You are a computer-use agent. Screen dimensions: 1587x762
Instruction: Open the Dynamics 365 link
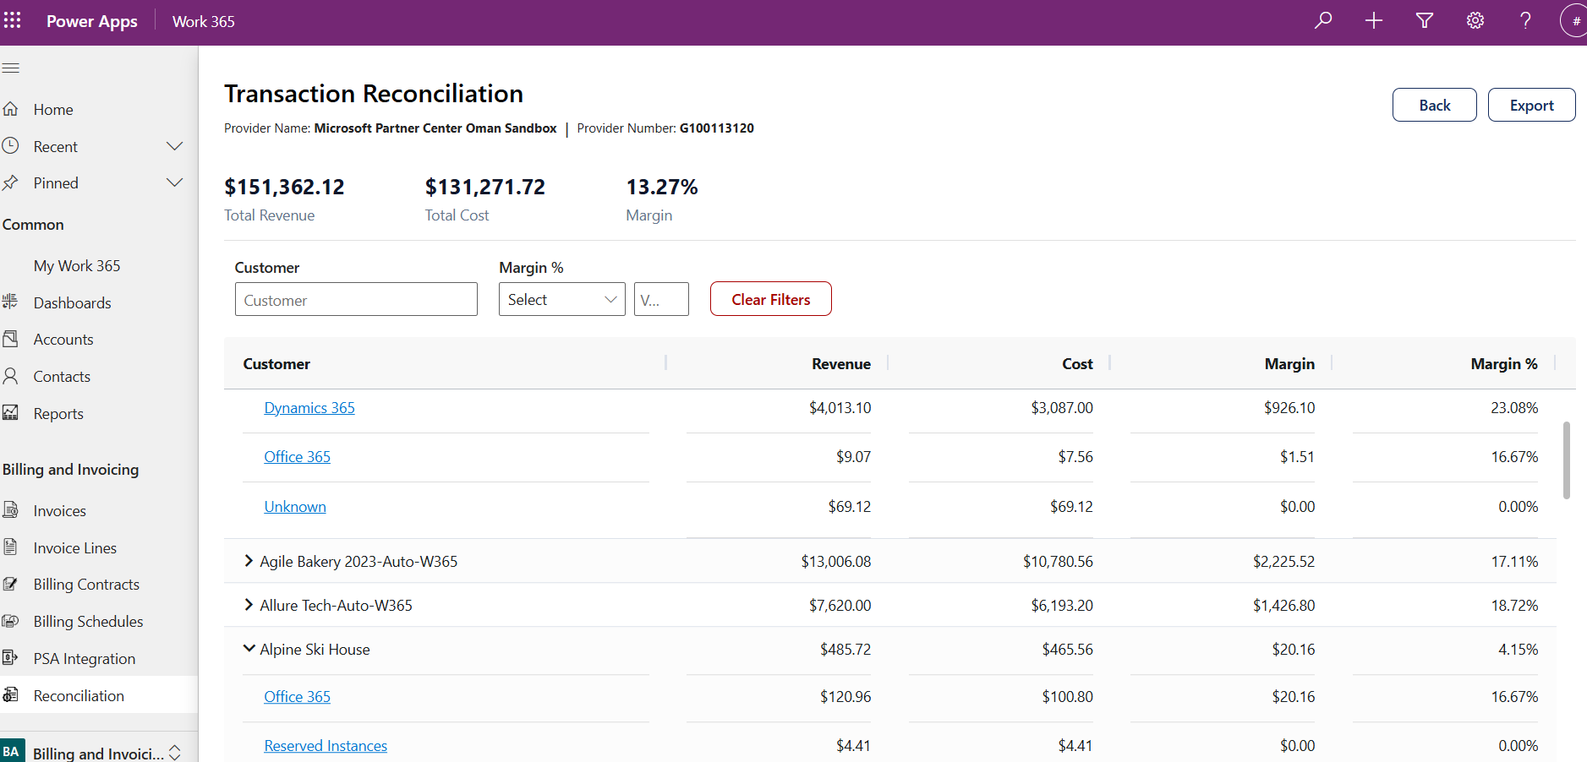[x=309, y=408]
